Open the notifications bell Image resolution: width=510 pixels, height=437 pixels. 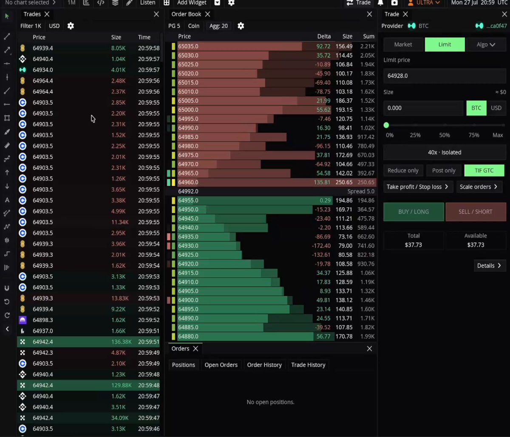click(380, 3)
